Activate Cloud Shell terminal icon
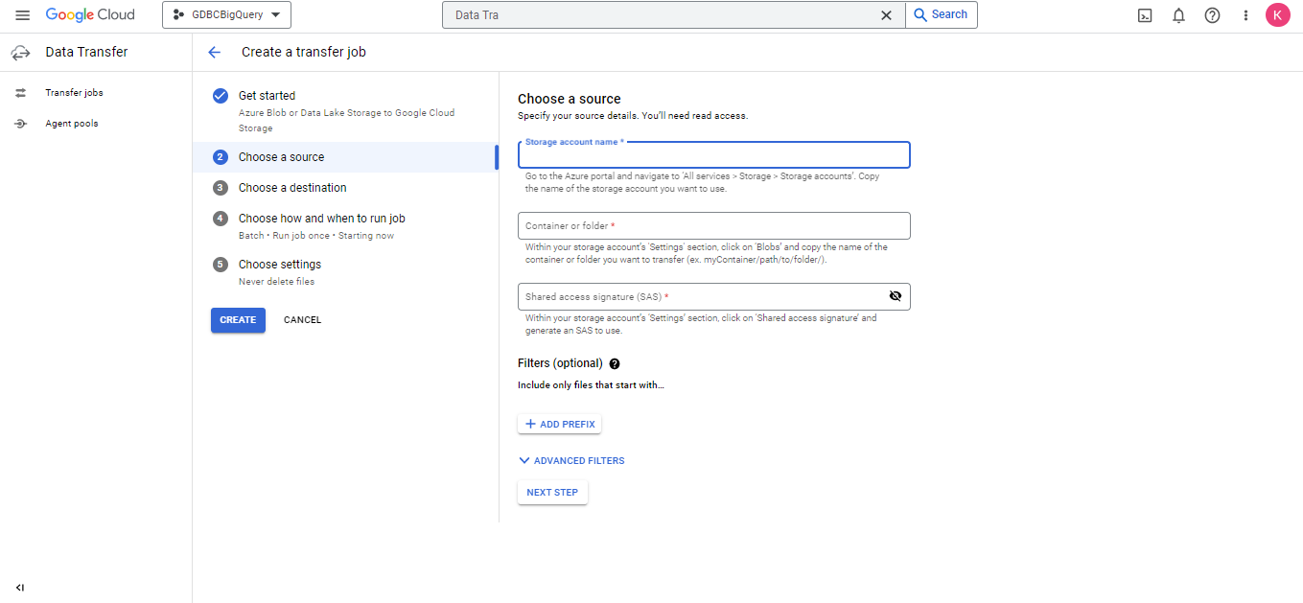 tap(1145, 15)
